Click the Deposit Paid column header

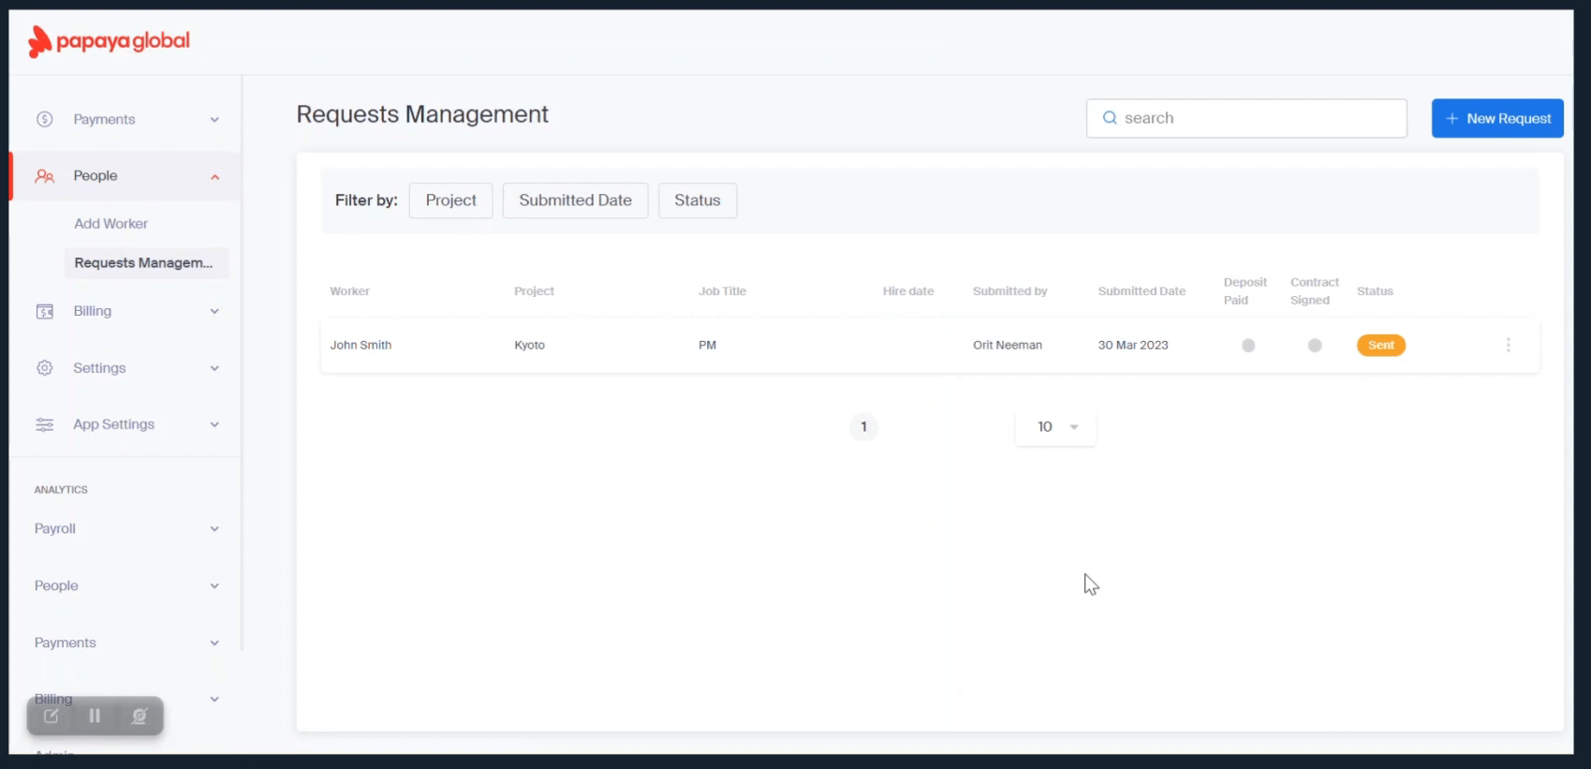(1245, 291)
